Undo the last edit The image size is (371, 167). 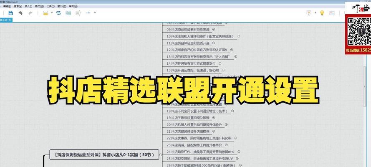click(x=20, y=13)
